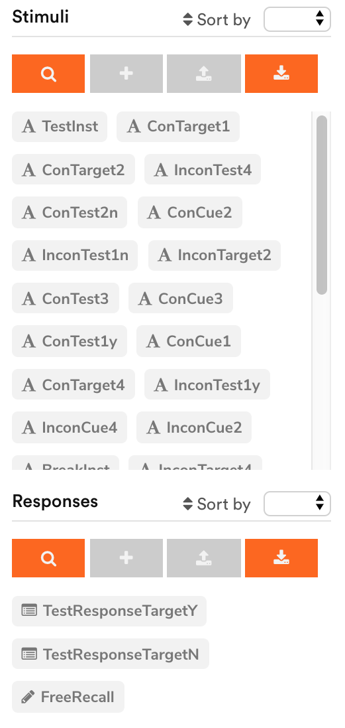Click the Stimuli download icon button
The image size is (345, 728).
[281, 74]
